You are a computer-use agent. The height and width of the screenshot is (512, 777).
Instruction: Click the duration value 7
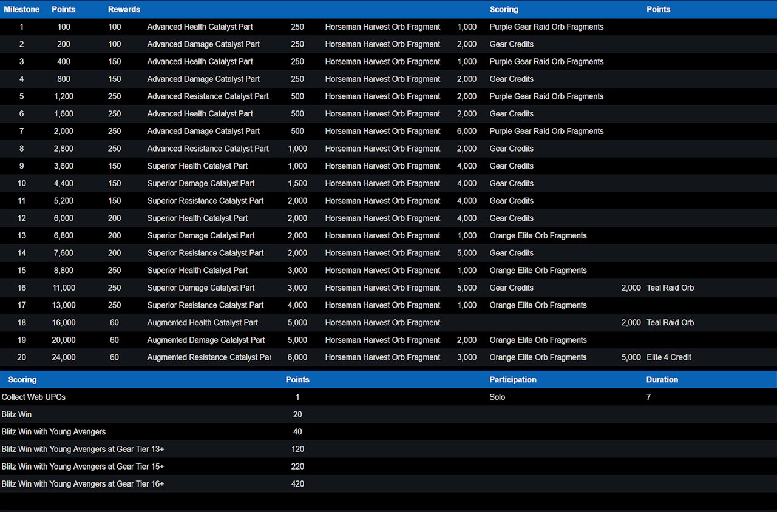click(x=648, y=397)
